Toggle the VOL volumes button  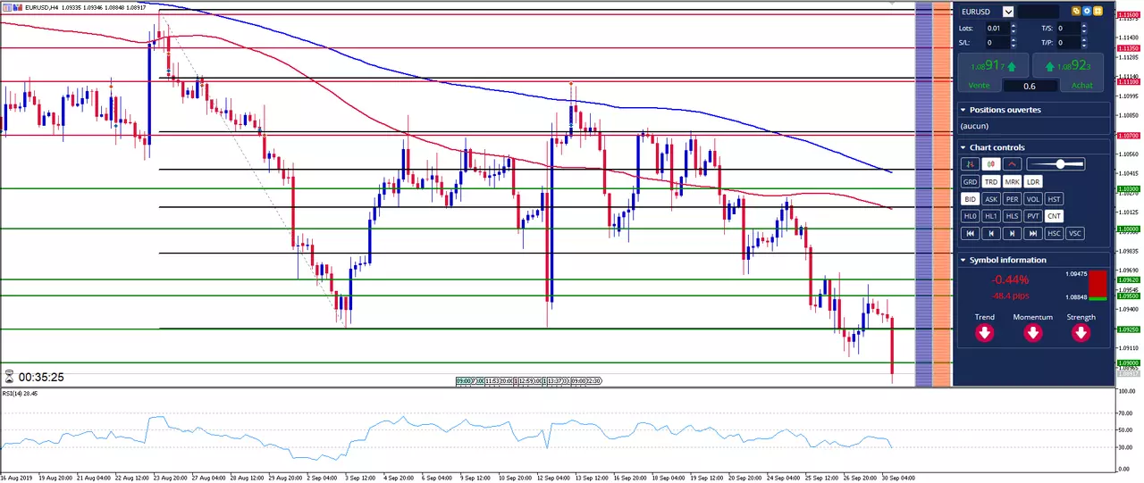pos(1033,199)
